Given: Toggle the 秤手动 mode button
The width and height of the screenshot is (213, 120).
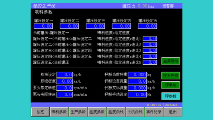Looking at the screenshot, I should coord(171,85).
